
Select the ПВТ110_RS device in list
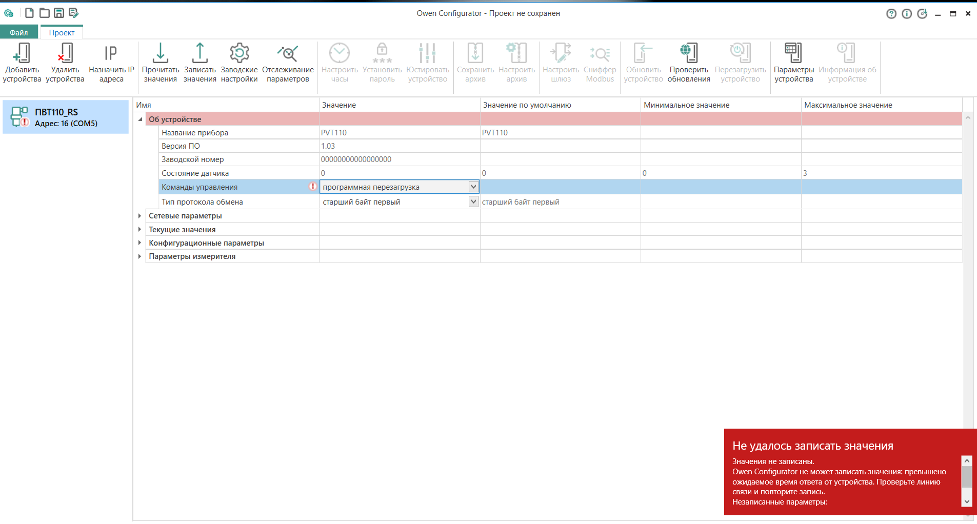click(66, 117)
